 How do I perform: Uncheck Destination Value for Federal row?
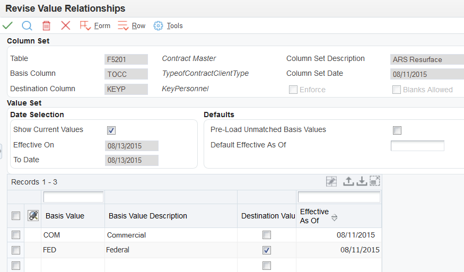267,250
